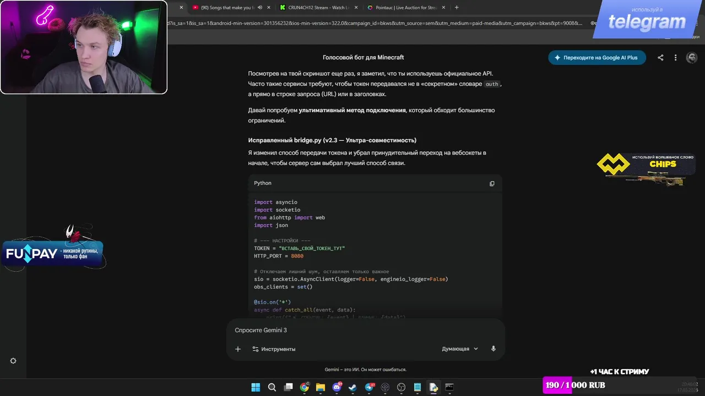
Task: Open Discord from taskbar
Action: click(x=337, y=387)
